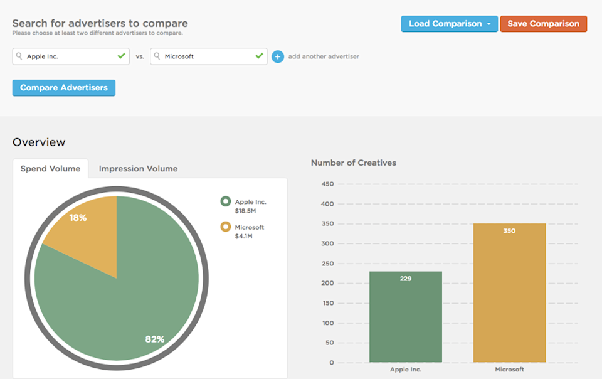
Task: Open the Load Comparison menu
Action: point(445,24)
